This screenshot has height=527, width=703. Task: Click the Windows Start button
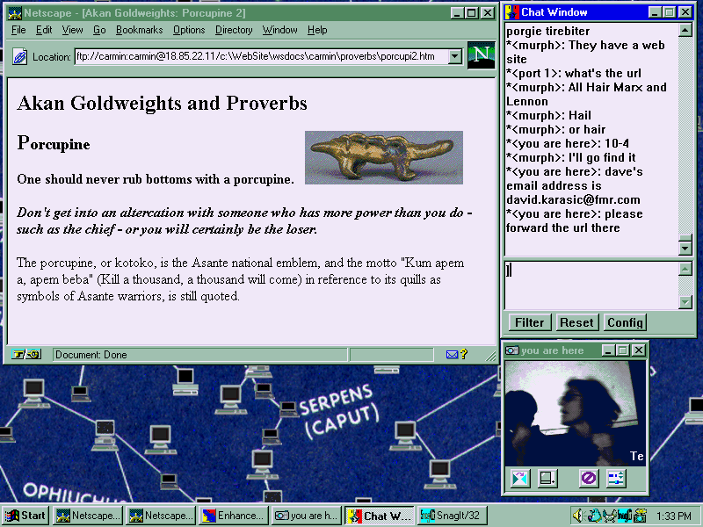25,516
